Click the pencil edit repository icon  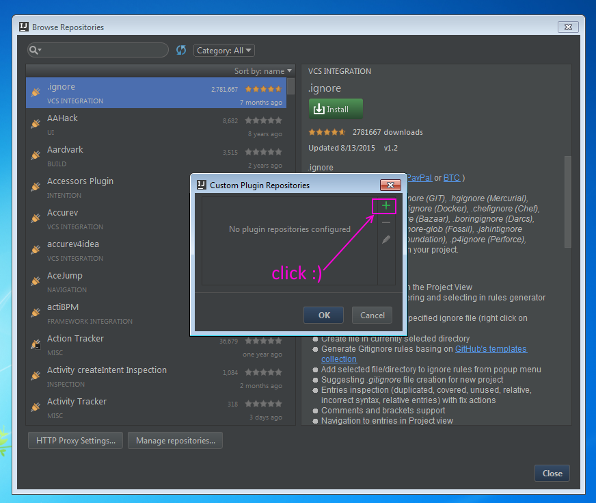(385, 240)
